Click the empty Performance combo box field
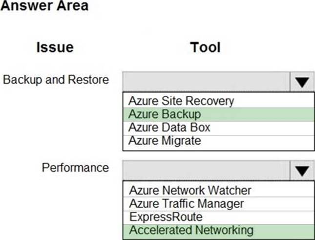 click(207, 171)
